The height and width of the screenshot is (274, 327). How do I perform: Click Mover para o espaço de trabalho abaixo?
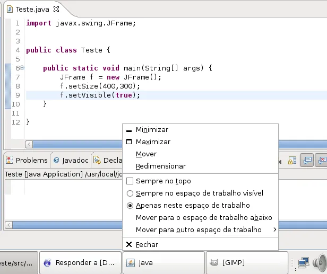[x=203, y=218]
